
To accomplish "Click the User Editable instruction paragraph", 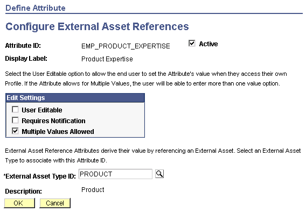I will pyautogui.click(x=146, y=79).
